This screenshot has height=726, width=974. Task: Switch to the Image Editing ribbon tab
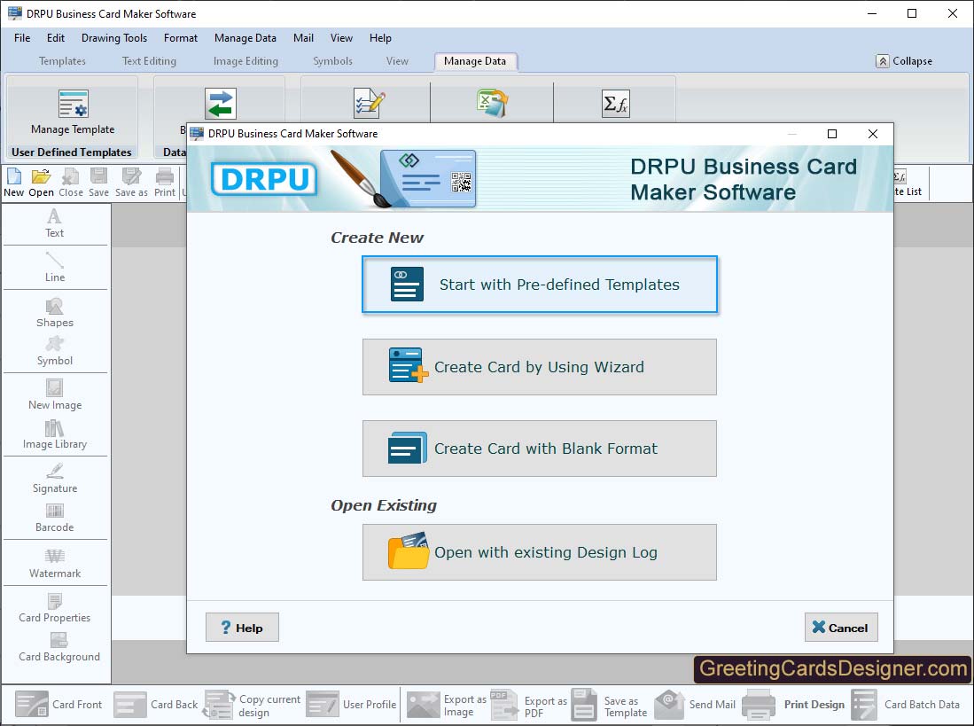click(246, 61)
